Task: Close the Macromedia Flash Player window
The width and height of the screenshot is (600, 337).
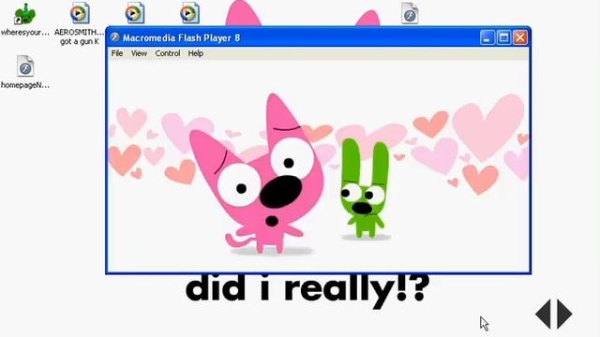Action: click(x=520, y=37)
